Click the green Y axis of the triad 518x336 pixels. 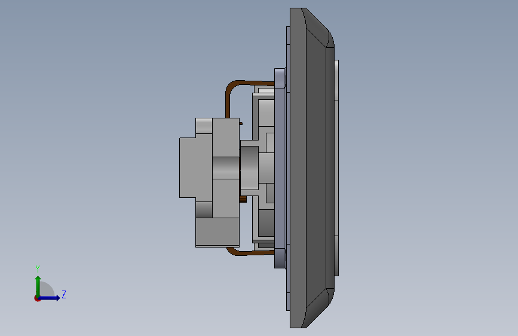point(38,286)
